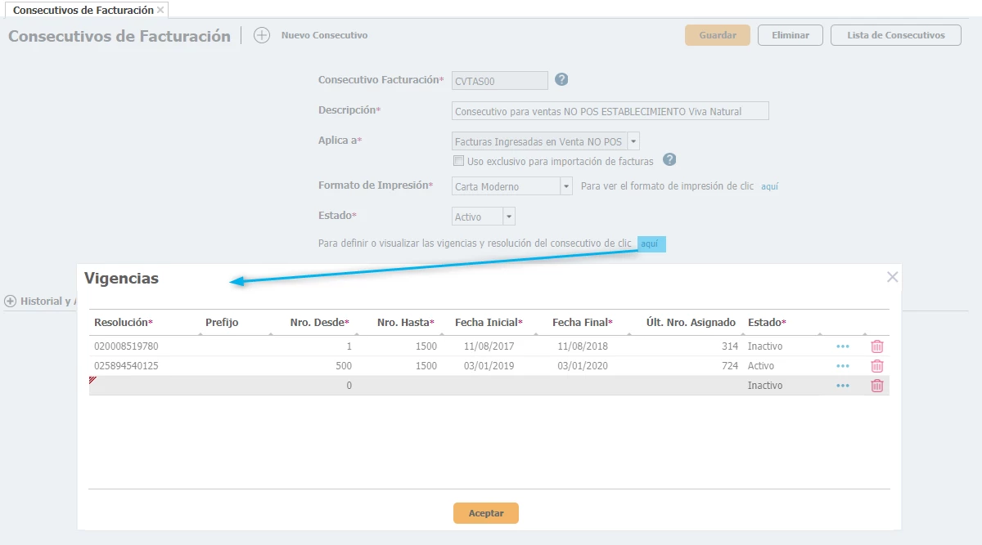The width and height of the screenshot is (982, 545).
Task: Select the Consecutivos de Facturación tab
Action: coord(83,10)
